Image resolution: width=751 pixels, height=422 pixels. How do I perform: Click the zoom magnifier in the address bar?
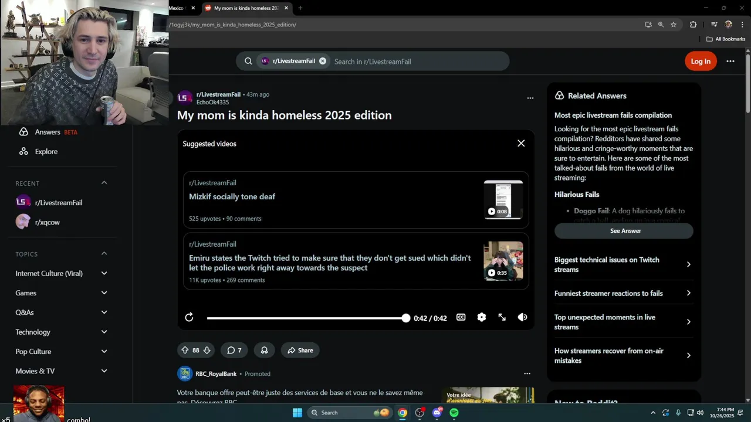point(661,25)
